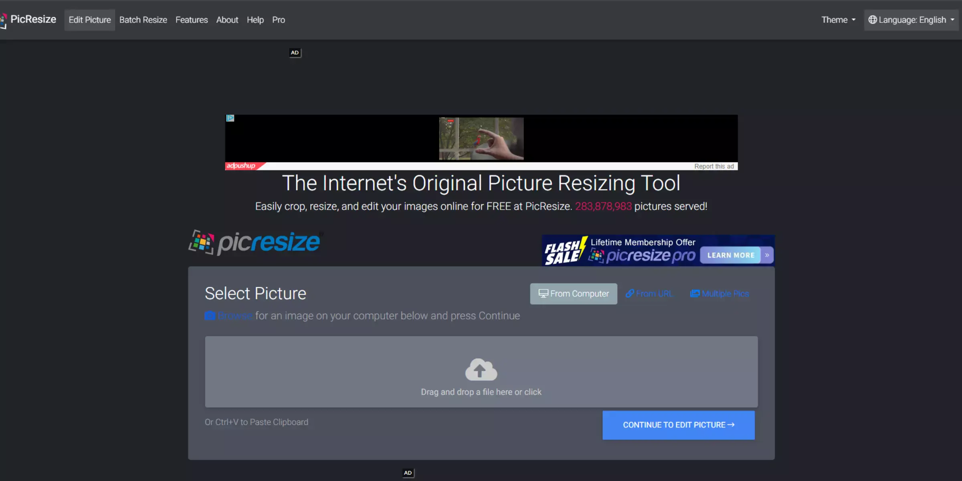Select the From Computer icon
Screen dimensions: 962x481
(542, 293)
